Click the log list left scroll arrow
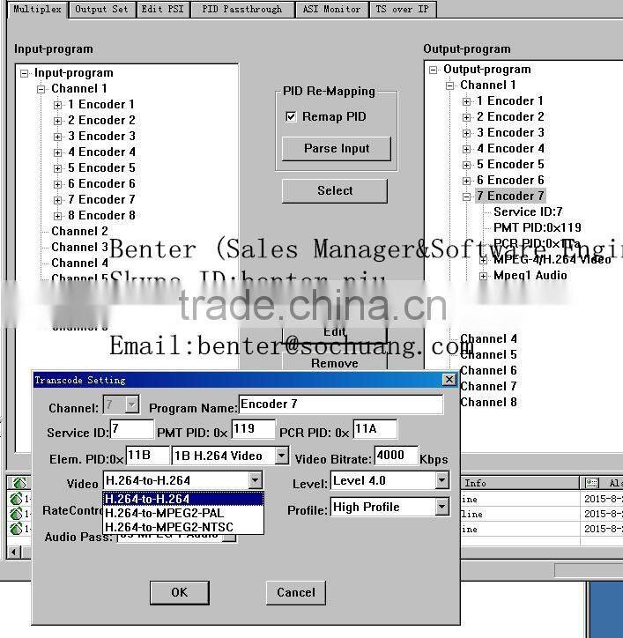The image size is (623, 638). point(13,553)
